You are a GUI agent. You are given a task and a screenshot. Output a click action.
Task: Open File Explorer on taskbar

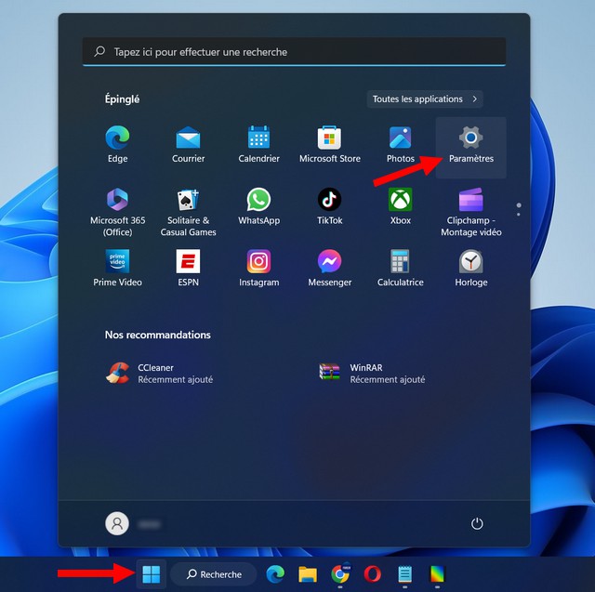coord(308,574)
